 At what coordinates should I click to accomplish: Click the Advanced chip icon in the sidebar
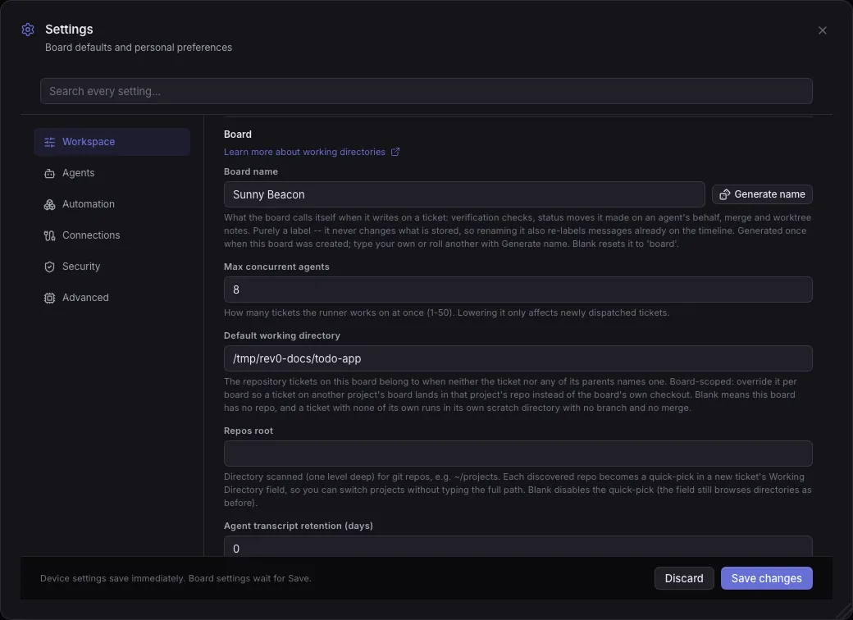[x=49, y=298]
